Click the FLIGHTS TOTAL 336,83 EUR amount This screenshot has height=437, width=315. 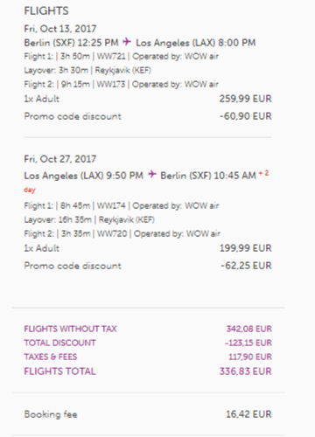[x=246, y=371]
